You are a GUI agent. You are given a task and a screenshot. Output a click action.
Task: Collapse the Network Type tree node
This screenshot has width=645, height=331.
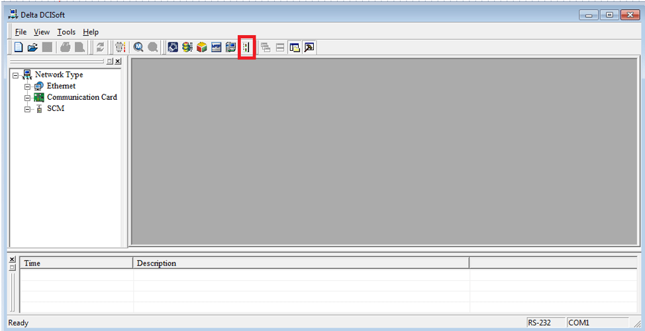coord(15,75)
